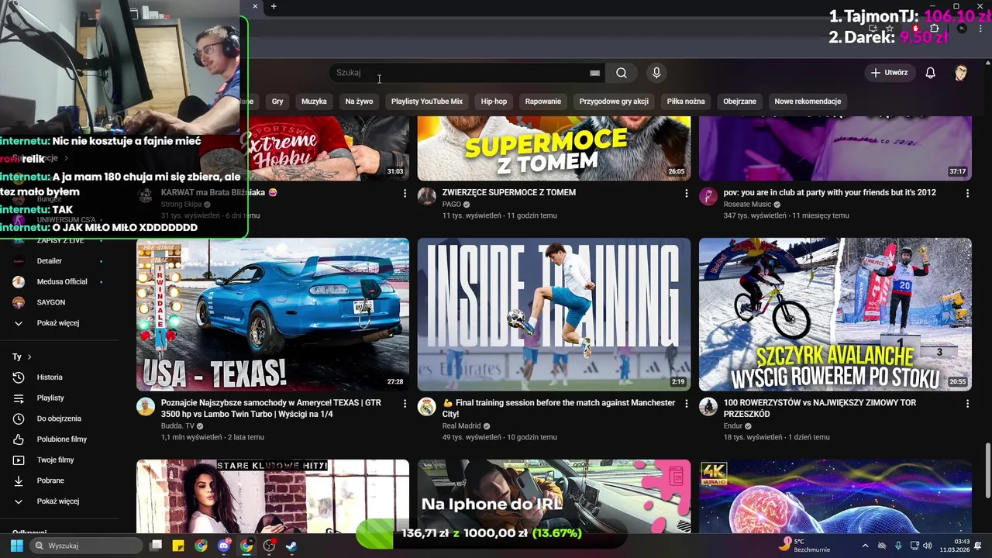Start voice search with microphone icon

click(x=656, y=73)
